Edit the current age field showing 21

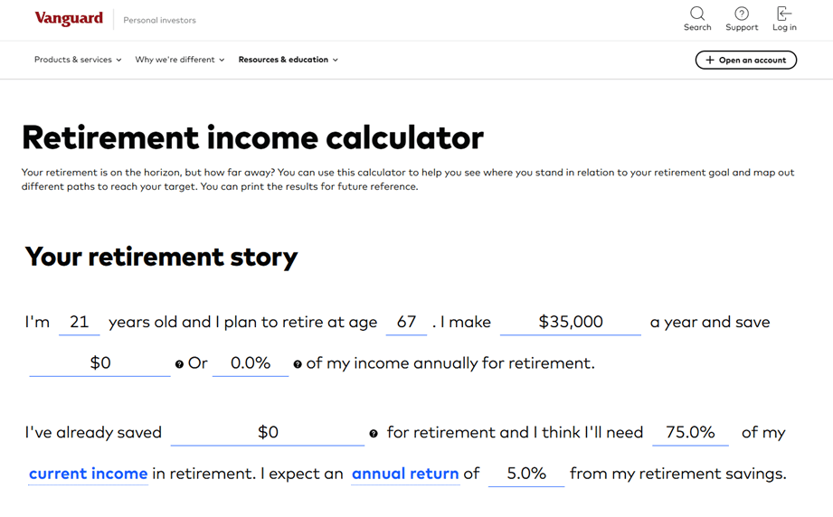pos(80,322)
